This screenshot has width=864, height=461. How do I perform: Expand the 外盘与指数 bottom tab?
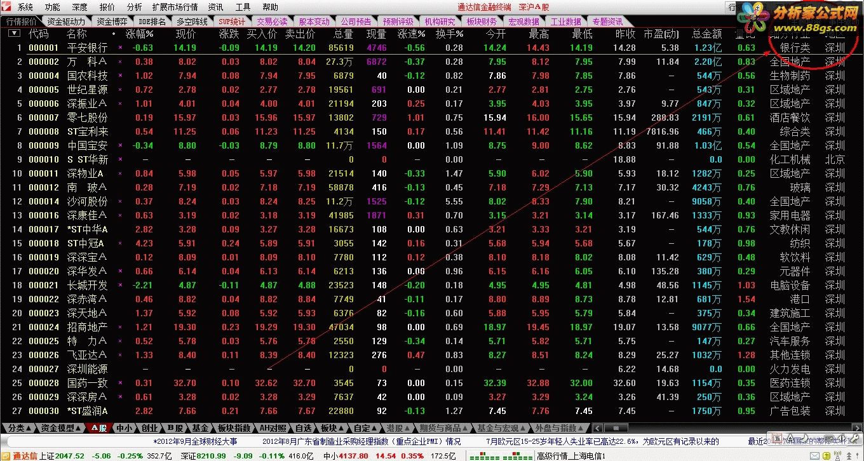560,428
